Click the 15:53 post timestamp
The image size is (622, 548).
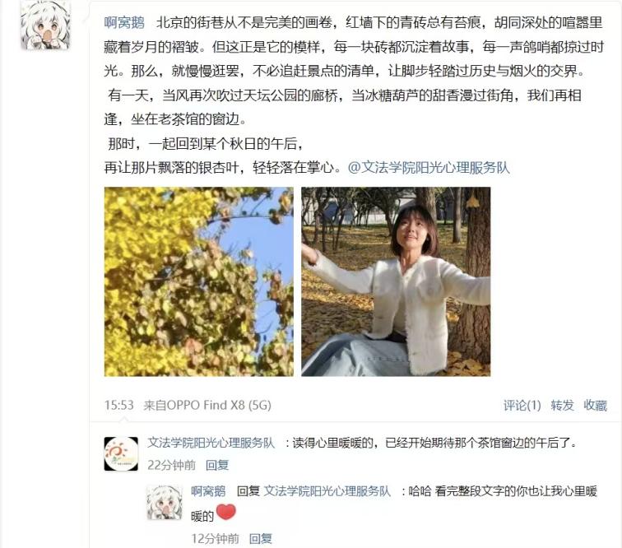[118, 405]
